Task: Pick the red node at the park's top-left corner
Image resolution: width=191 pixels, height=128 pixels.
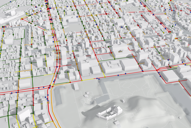Action: point(70,82)
